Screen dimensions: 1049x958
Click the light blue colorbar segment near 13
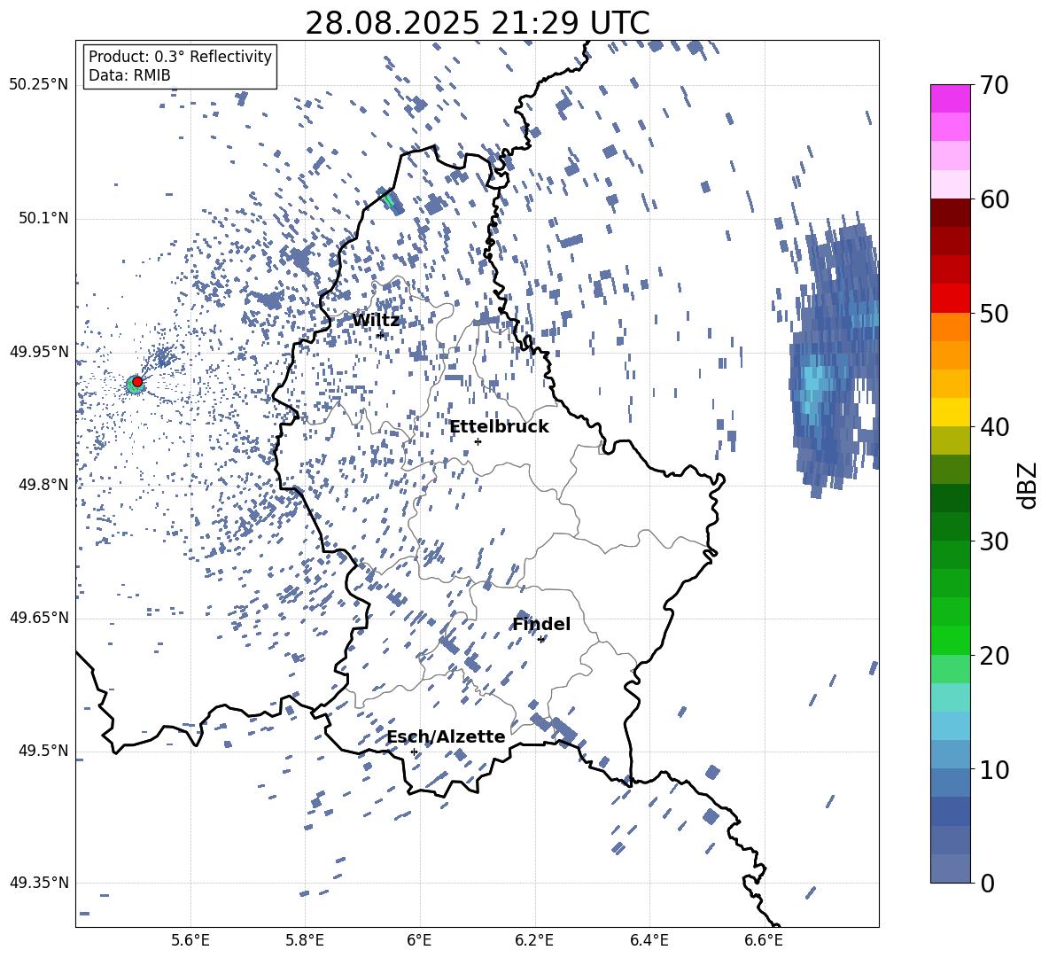coord(951,726)
